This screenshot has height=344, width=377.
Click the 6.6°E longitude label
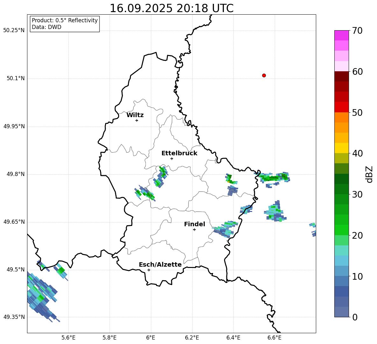[x=274, y=338]
